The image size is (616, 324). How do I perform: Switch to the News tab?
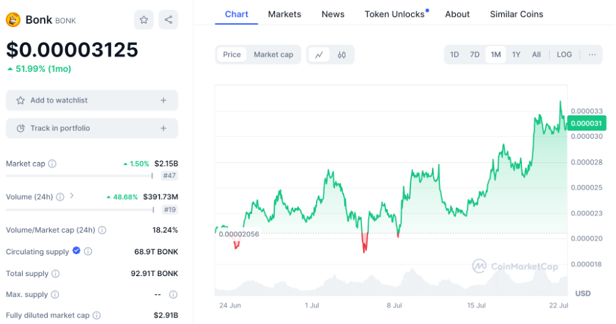coord(333,14)
